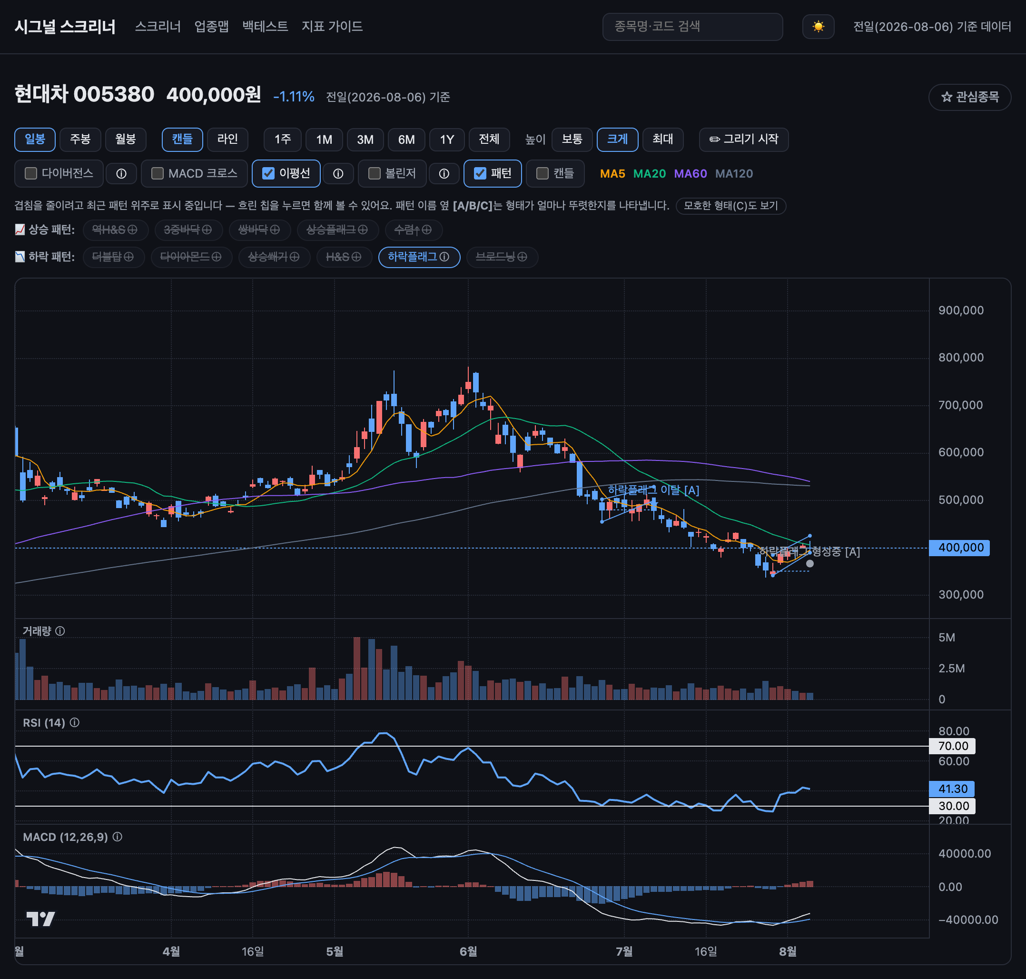Click the MA20 legend label
The image size is (1026, 979).
click(x=650, y=174)
